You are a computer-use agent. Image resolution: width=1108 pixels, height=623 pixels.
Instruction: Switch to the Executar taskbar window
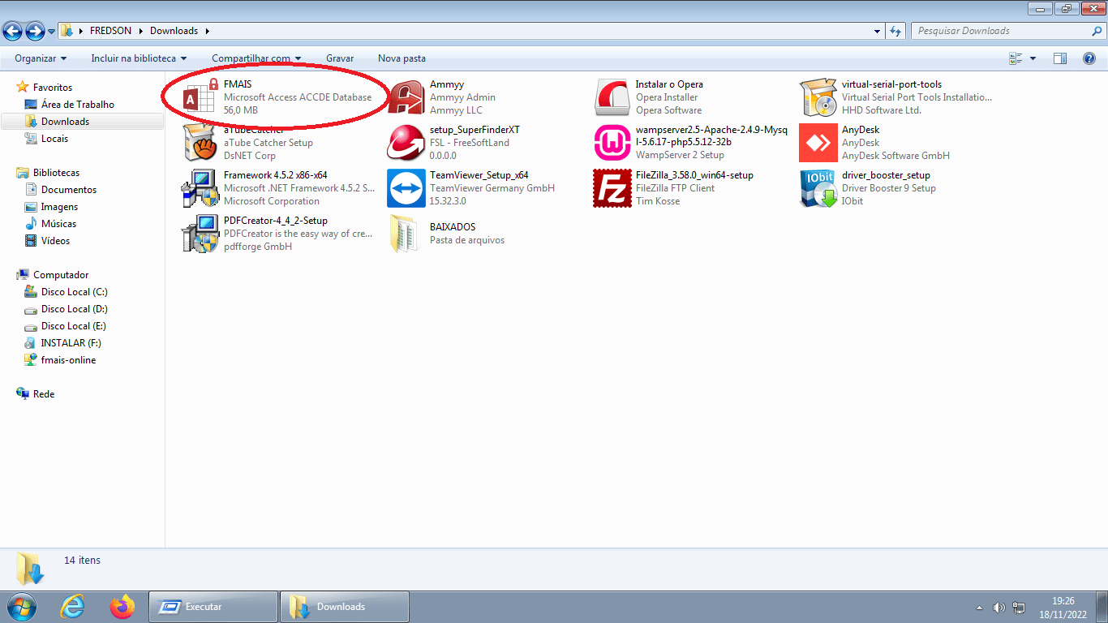(x=213, y=607)
